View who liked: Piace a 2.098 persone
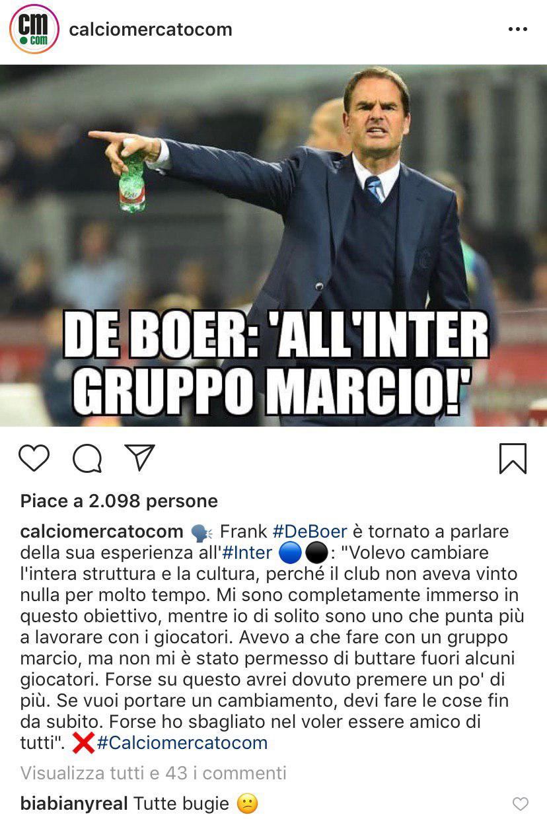Screen dimensions: 547x819 (x=119, y=501)
